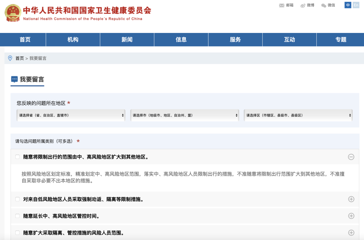Expand 随意延长中、高风险地区管控时间 plus icon
The width and height of the screenshot is (364, 240).
pos(351,216)
